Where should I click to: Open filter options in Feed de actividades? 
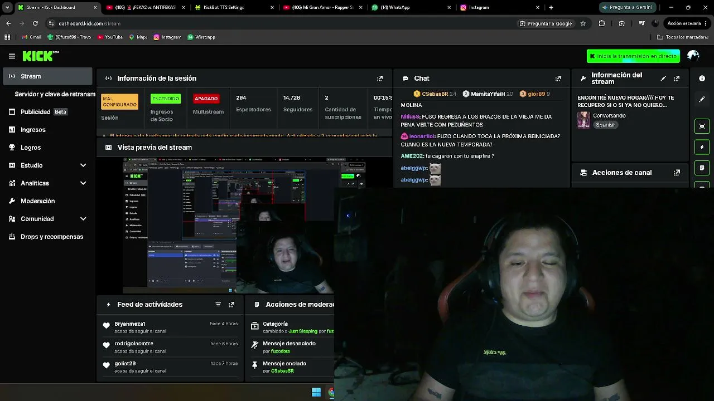[x=218, y=305]
